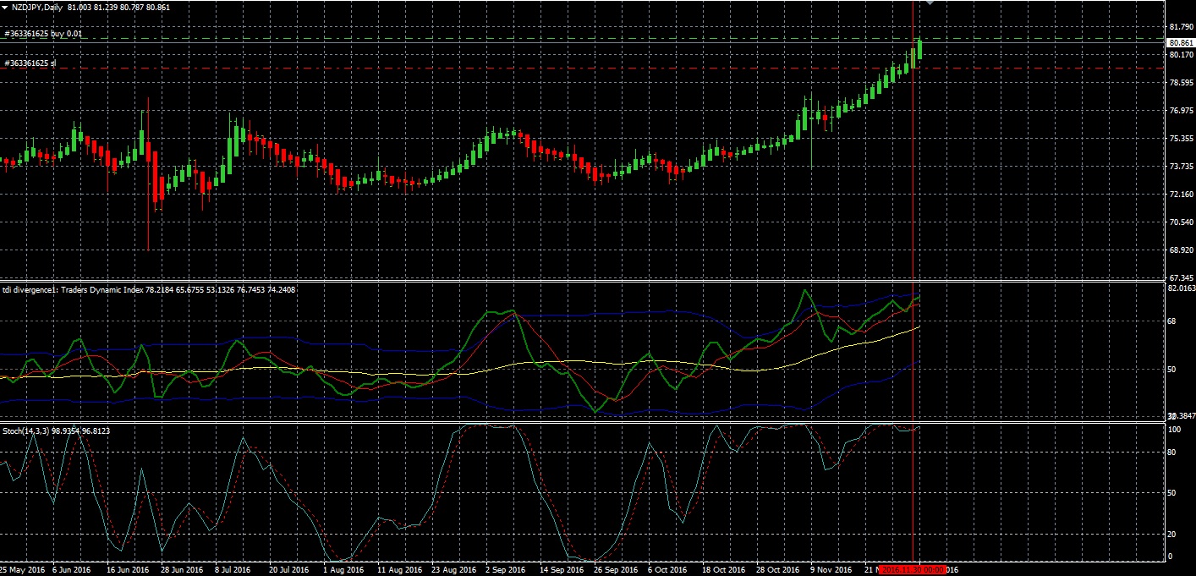Click the 8 Jul 2016 date label
The width and height of the screenshot is (1196, 576).
233,570
